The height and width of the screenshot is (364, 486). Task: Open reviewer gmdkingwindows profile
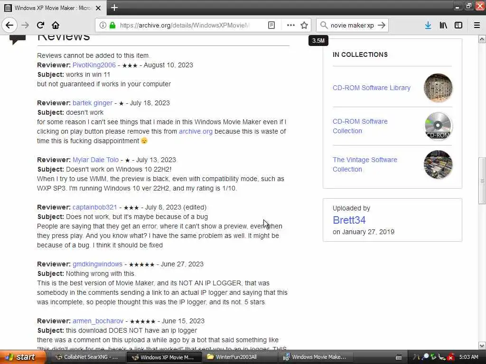[97, 264]
